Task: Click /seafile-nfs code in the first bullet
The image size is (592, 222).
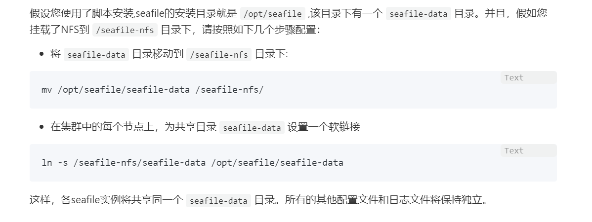Action: coord(219,55)
